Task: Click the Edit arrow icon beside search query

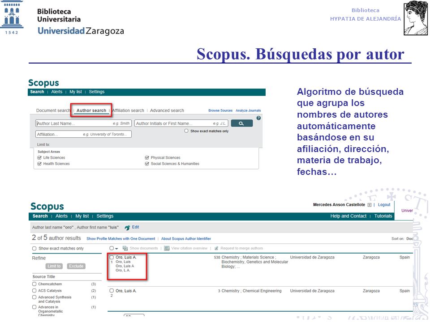Action: click(x=127, y=228)
